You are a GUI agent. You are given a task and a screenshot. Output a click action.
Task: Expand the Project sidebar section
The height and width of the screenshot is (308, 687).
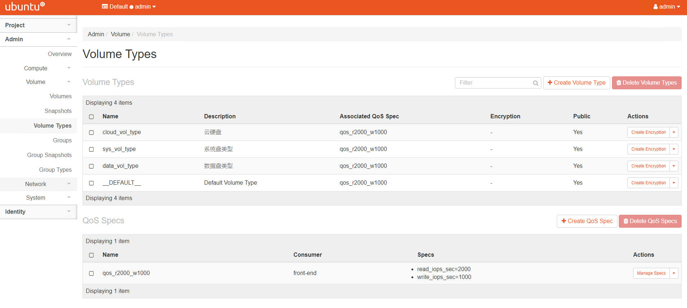click(38, 25)
